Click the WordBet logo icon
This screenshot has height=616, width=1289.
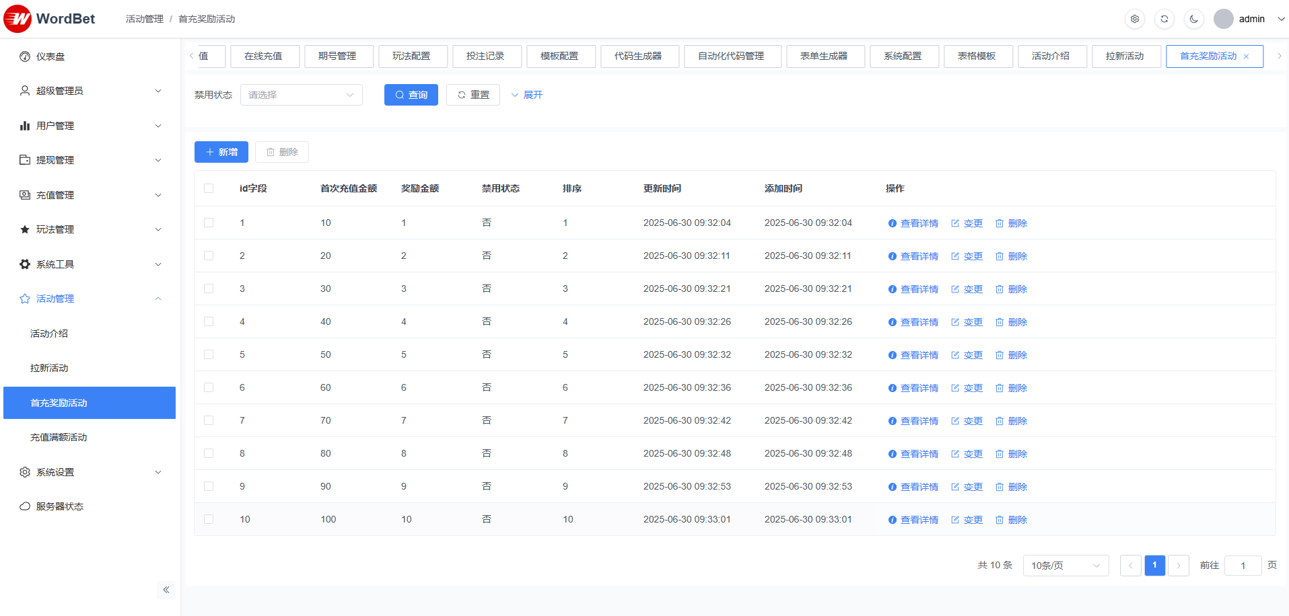(x=18, y=19)
